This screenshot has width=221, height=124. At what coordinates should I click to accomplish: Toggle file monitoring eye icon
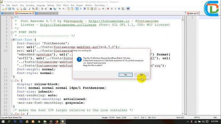[x=103, y=9]
